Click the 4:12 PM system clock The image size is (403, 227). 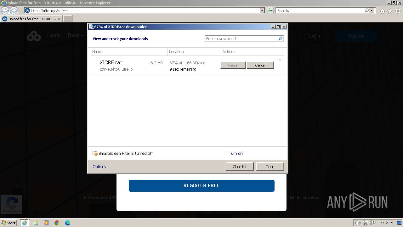[387, 223]
